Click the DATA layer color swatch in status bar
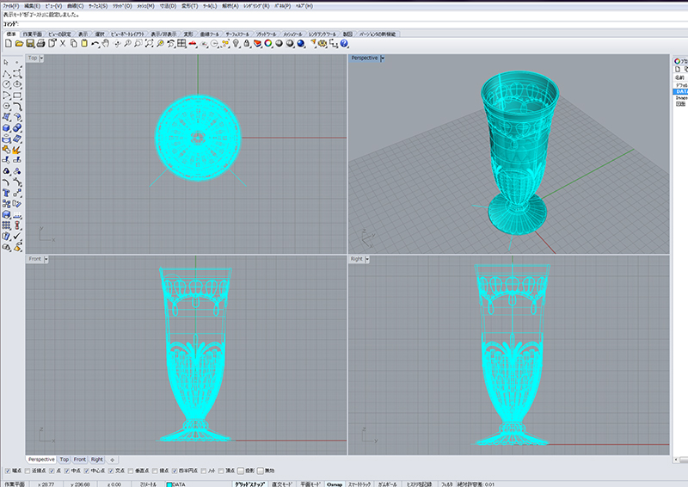 [169, 484]
